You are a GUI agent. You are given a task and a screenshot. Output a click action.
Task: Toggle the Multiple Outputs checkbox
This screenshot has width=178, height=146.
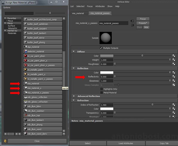(101, 48)
